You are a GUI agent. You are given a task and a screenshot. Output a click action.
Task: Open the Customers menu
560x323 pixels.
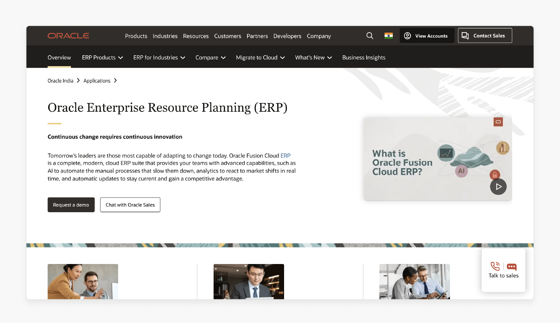point(227,36)
